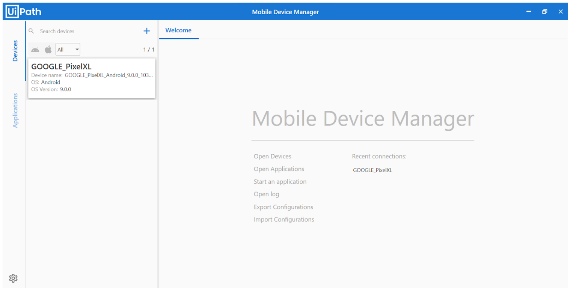This screenshot has width=570, height=291.
Task: Click Export Configurations link
Action: pos(283,207)
